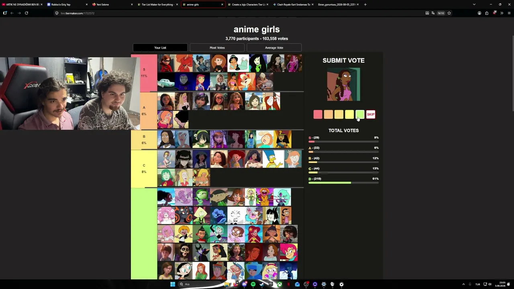This screenshot has width=514, height=289.
Task: Vote S tier with the red swatch
Action: coord(318,115)
